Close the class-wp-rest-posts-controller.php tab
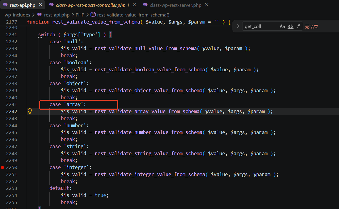Screen dimensions: 339x209 click(134, 5)
